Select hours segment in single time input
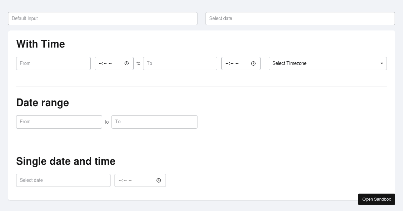This screenshot has height=211, width=403. (x=120, y=181)
